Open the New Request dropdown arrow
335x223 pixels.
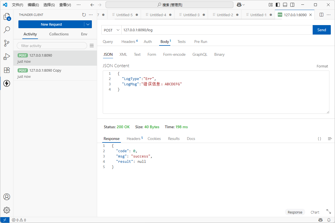[x=88, y=25]
